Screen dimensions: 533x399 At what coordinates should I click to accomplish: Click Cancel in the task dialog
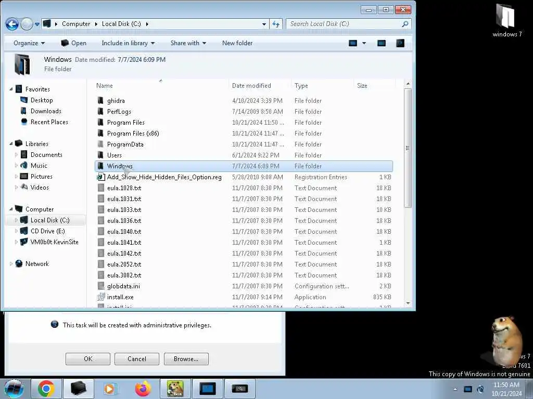[137, 359]
